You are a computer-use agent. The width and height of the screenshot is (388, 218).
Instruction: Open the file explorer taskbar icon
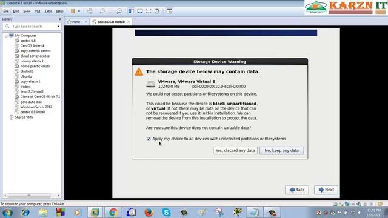click(43, 213)
